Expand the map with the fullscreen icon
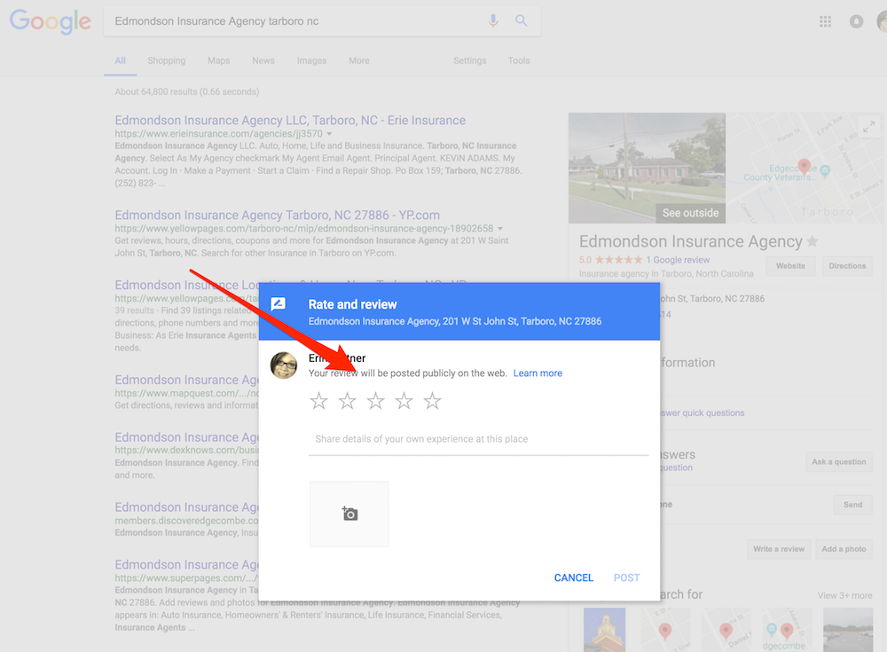Screen dimensions: 887x652 (x=869, y=126)
